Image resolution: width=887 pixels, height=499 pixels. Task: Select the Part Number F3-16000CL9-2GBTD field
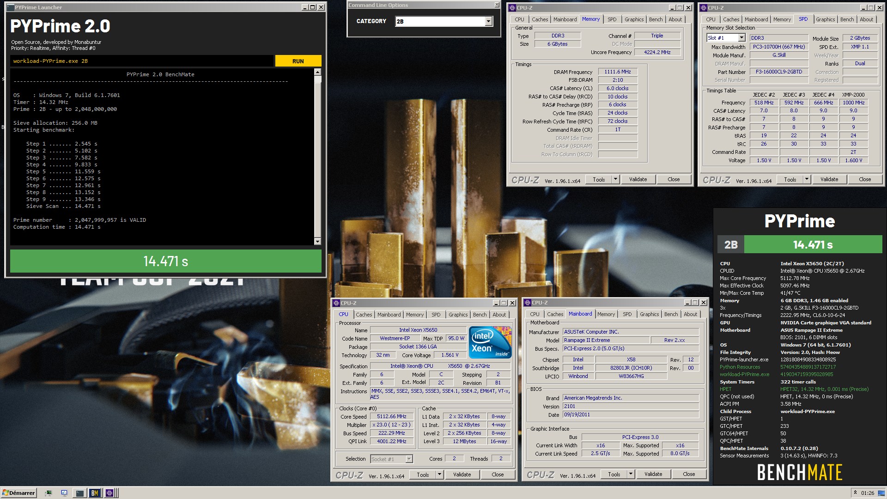click(779, 72)
